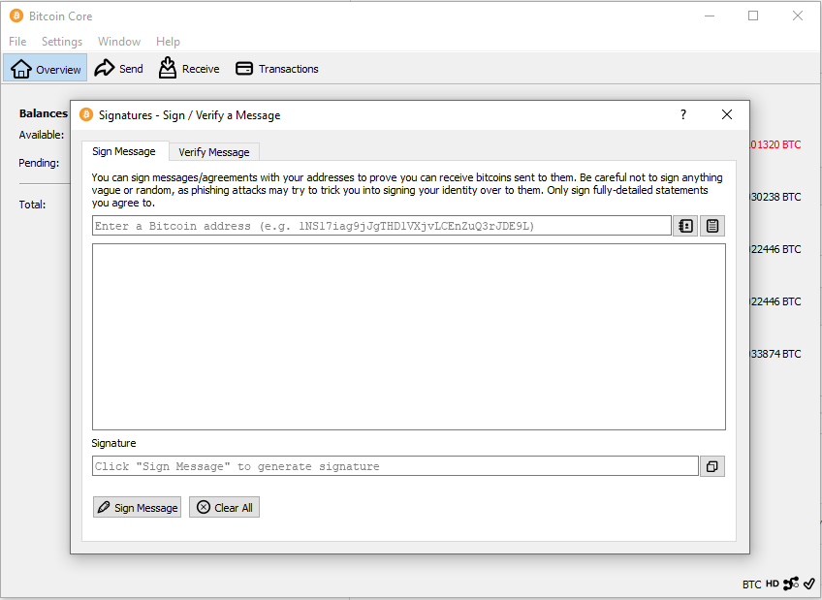The height and width of the screenshot is (600, 822).
Task: Open the File menu
Action: pyautogui.click(x=17, y=42)
